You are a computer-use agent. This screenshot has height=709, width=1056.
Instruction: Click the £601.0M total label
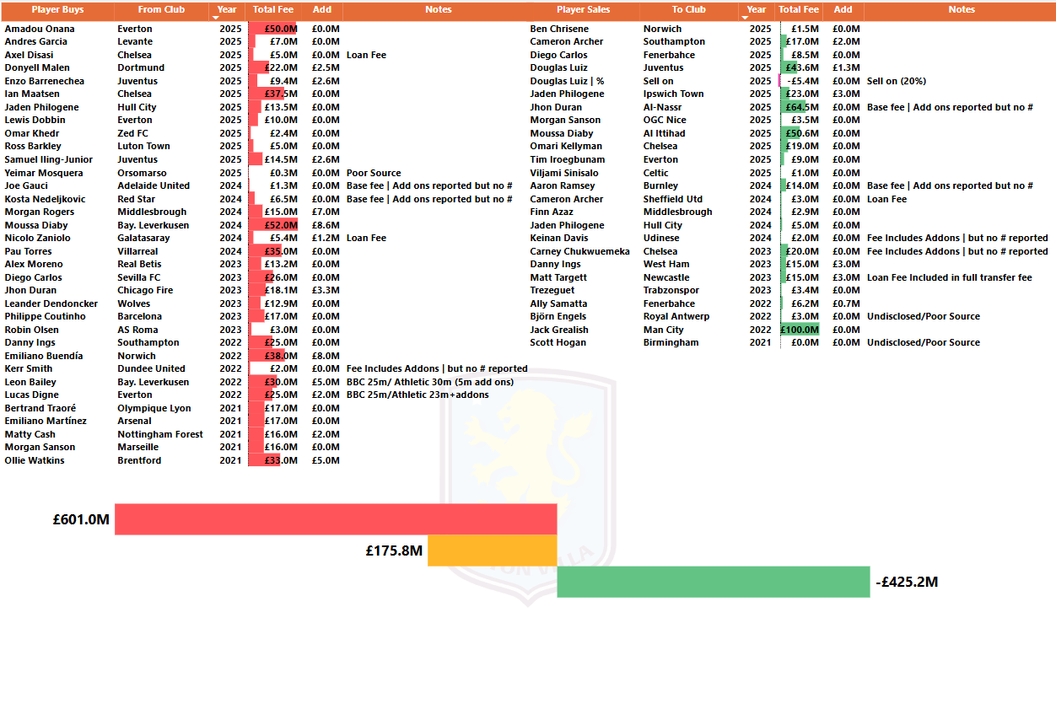point(81,520)
